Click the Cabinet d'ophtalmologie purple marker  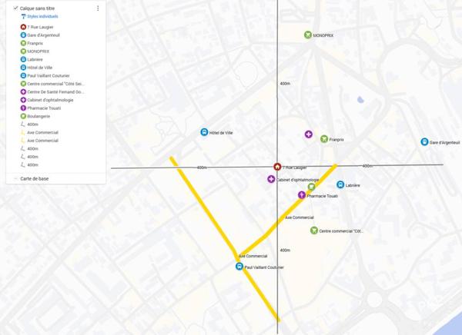click(271, 179)
